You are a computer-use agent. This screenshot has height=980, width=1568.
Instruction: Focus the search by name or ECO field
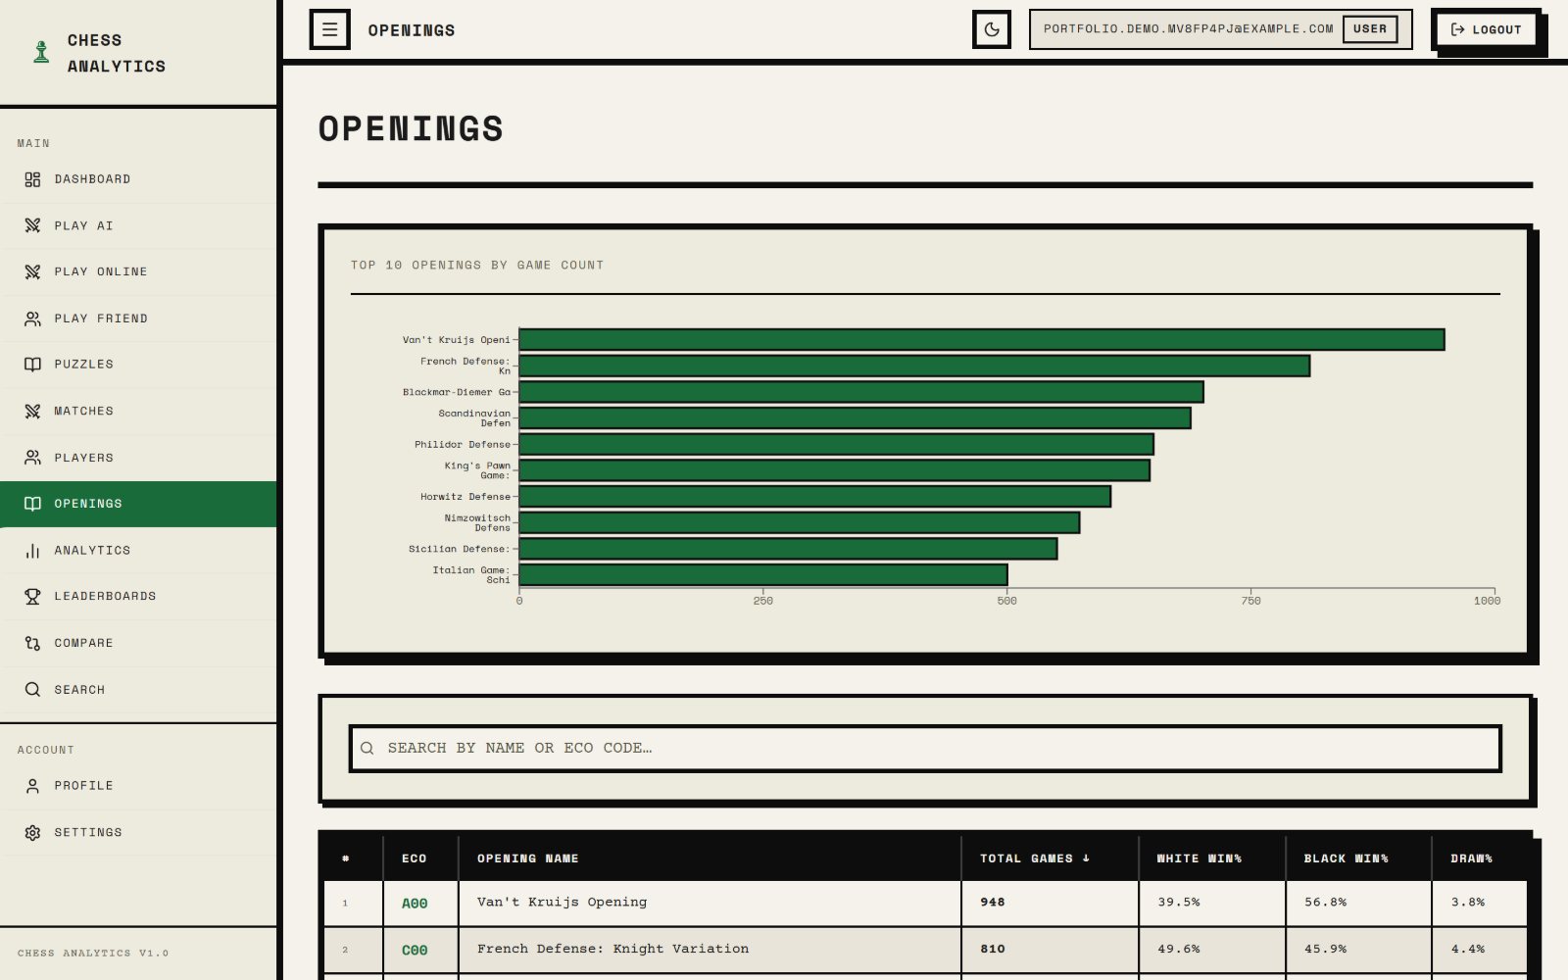click(925, 749)
